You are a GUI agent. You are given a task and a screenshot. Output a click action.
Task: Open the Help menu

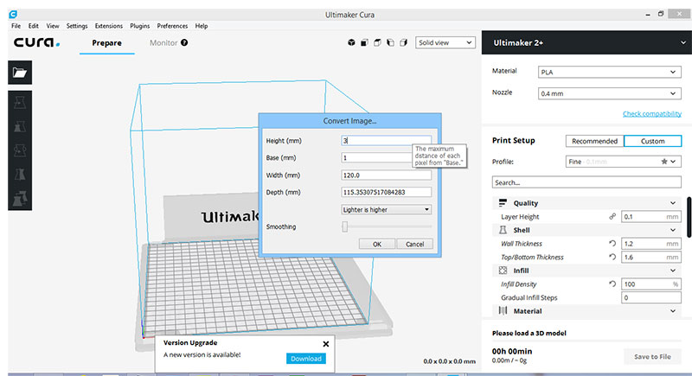point(202,26)
